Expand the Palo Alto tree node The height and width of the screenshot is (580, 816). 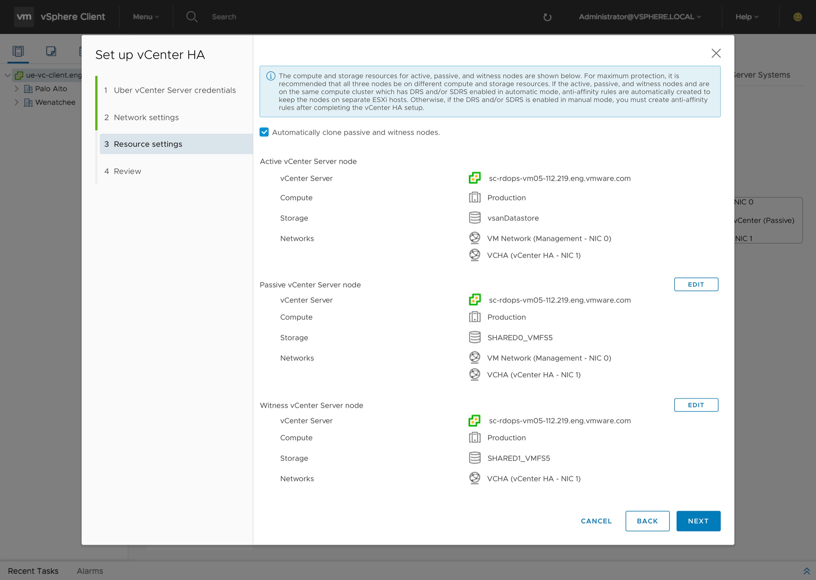point(17,89)
